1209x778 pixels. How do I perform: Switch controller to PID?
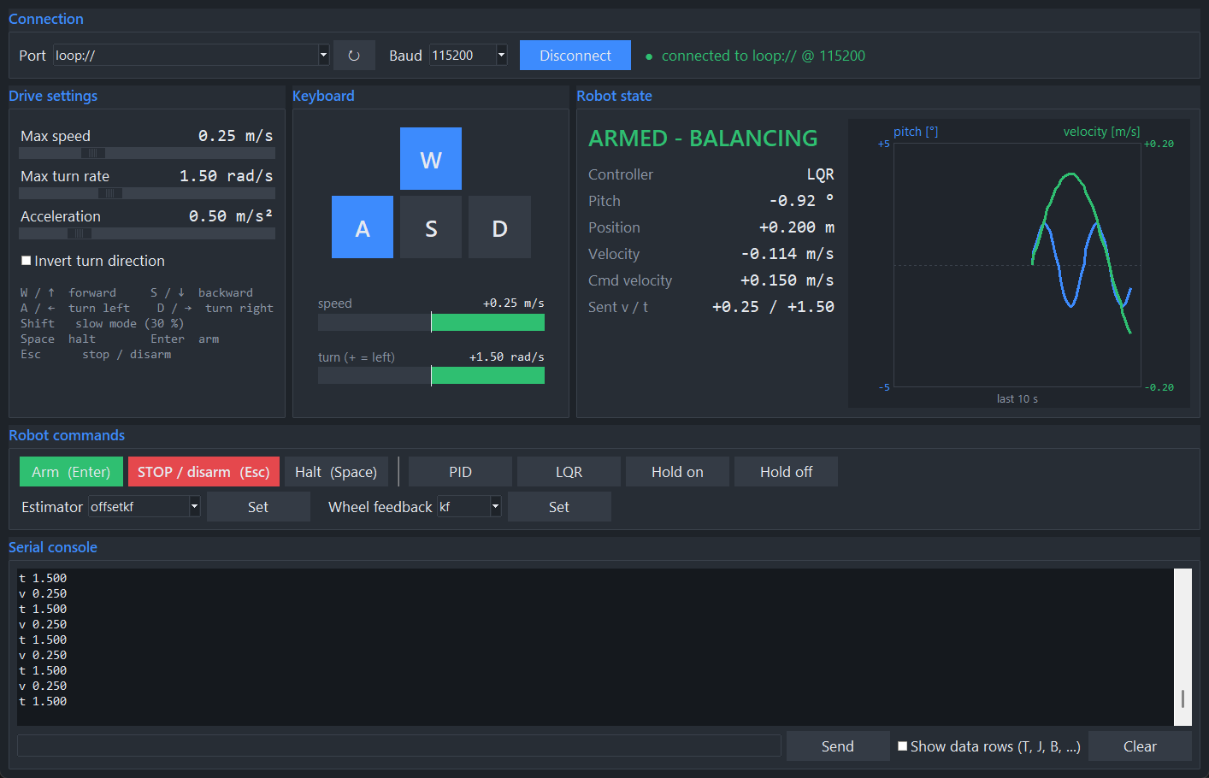point(460,472)
